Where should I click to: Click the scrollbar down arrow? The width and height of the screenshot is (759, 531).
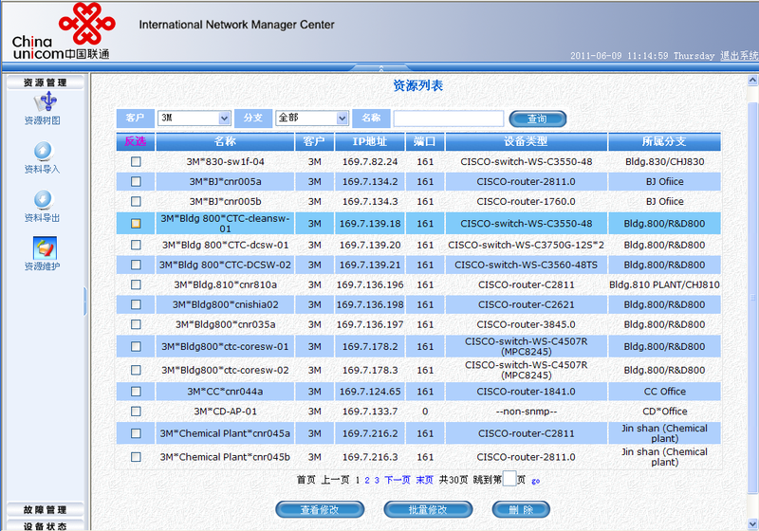752,523
